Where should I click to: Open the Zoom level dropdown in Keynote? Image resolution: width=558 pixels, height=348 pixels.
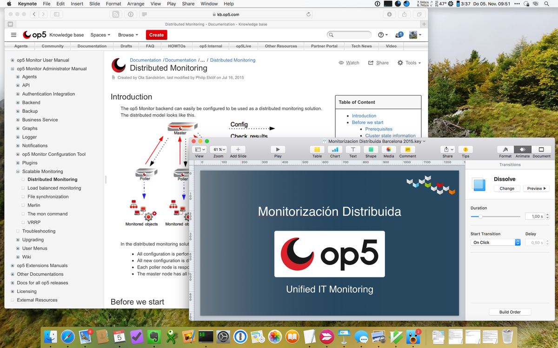[218, 149]
